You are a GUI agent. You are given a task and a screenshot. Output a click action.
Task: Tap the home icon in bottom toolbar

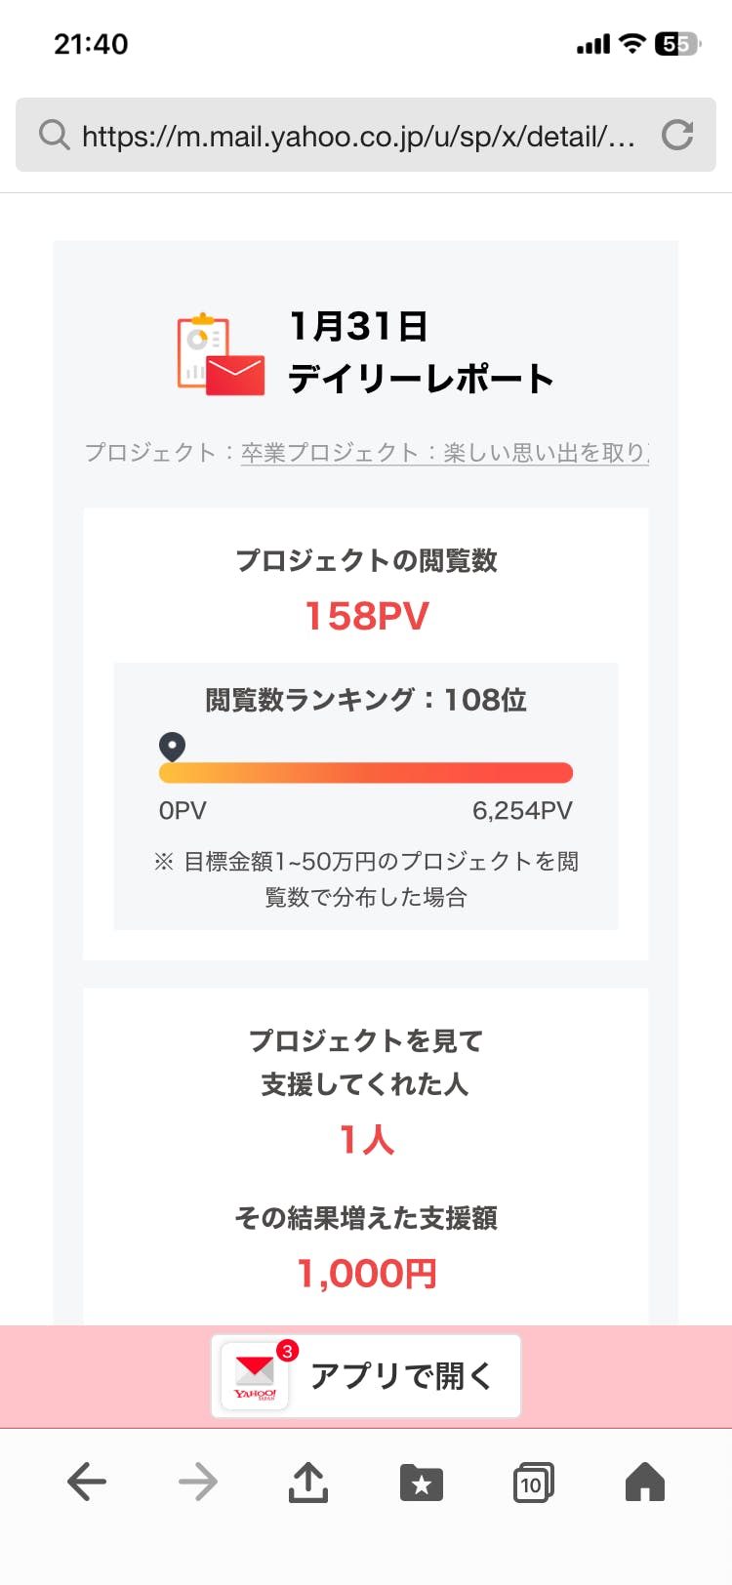coord(644,1483)
